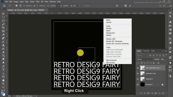Click the link layers icon
This screenshot has width=173, height=97.
coord(141,93)
